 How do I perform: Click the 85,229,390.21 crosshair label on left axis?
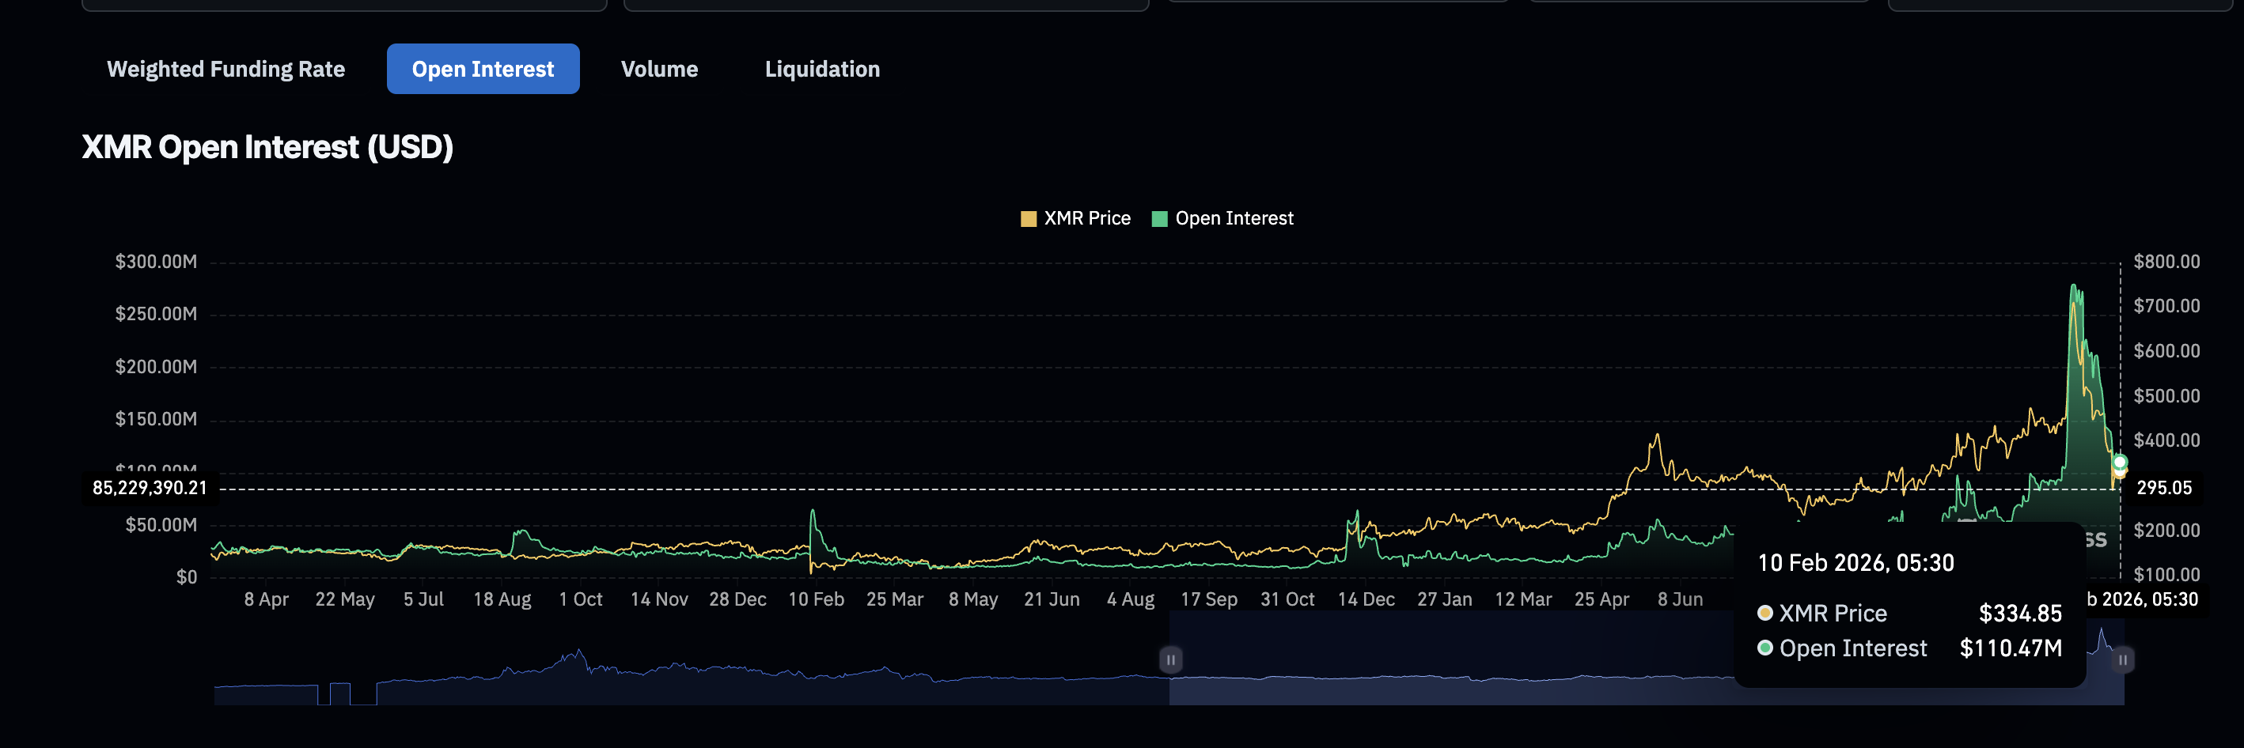[x=150, y=488]
